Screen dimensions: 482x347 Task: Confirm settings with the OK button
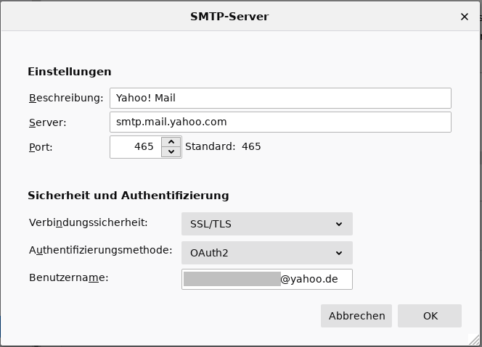tap(430, 316)
